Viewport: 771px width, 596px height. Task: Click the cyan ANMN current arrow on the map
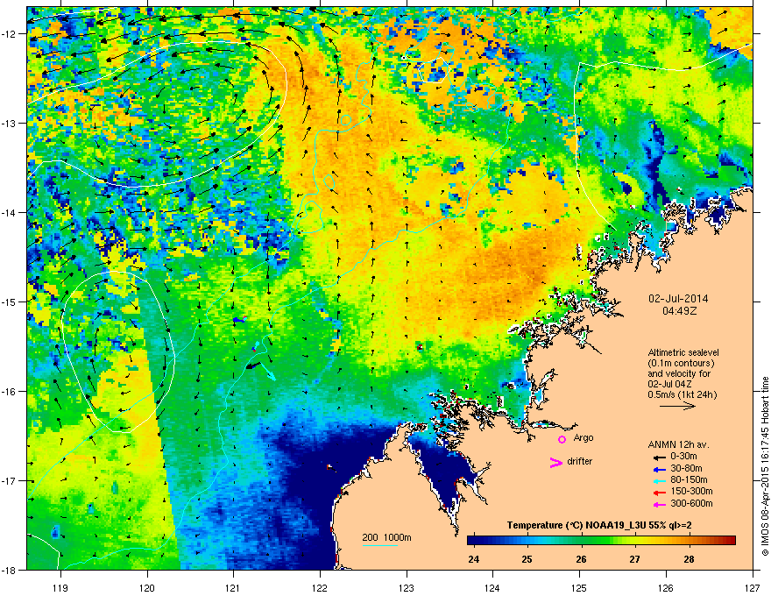[266, 371]
